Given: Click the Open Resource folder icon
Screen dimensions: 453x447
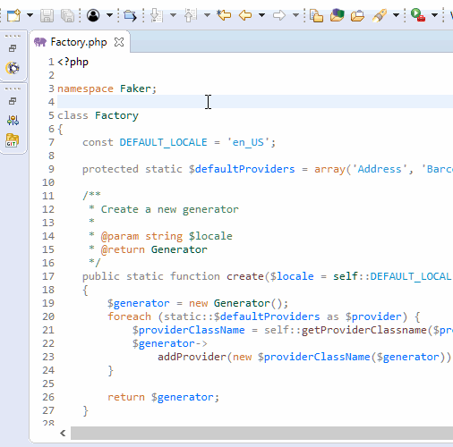Looking at the screenshot, I should (x=338, y=15).
